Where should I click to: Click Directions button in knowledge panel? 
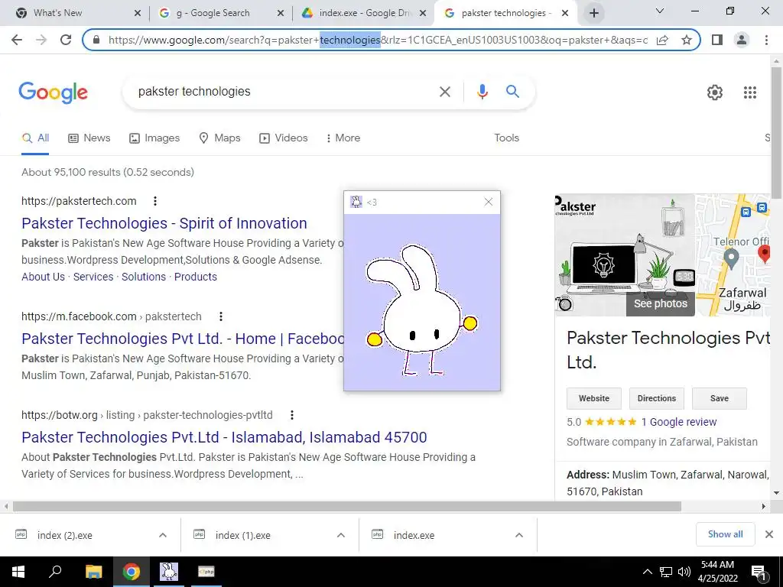tap(657, 398)
